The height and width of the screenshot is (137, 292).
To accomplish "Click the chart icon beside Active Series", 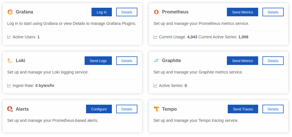I will [155, 86].
